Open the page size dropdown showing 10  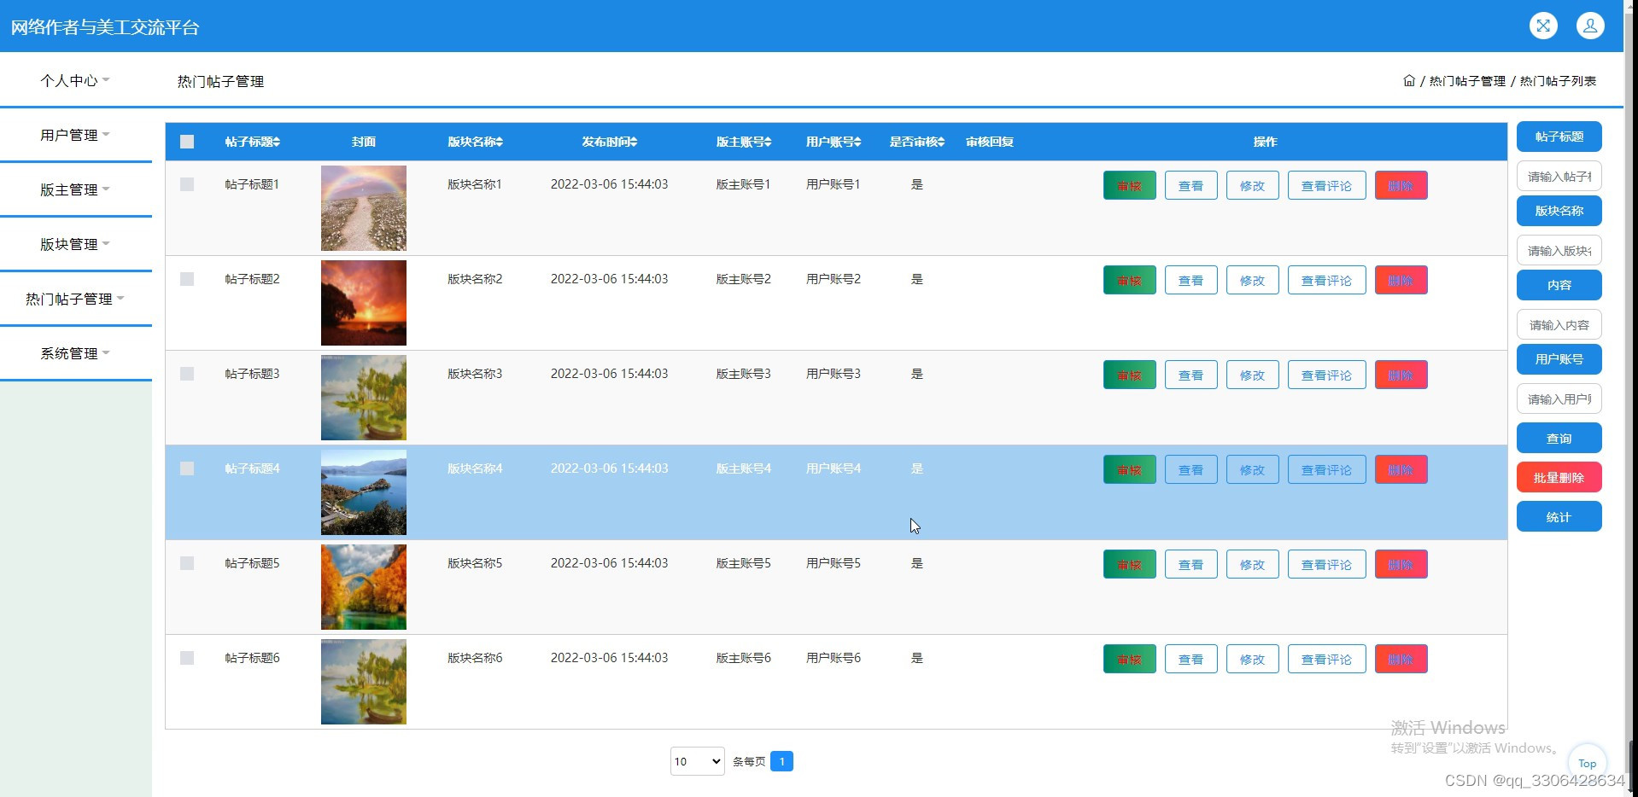[x=698, y=761]
